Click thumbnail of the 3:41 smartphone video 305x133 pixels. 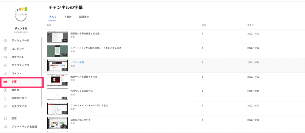(57, 51)
